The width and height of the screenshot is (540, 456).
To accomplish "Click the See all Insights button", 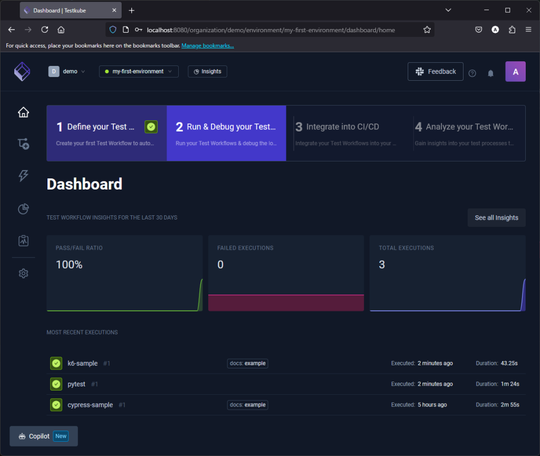I will [496, 217].
